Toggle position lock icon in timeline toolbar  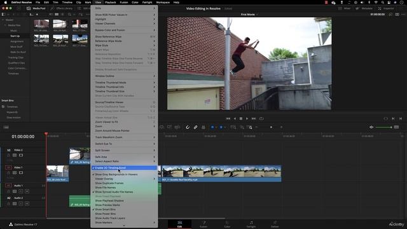203,127
